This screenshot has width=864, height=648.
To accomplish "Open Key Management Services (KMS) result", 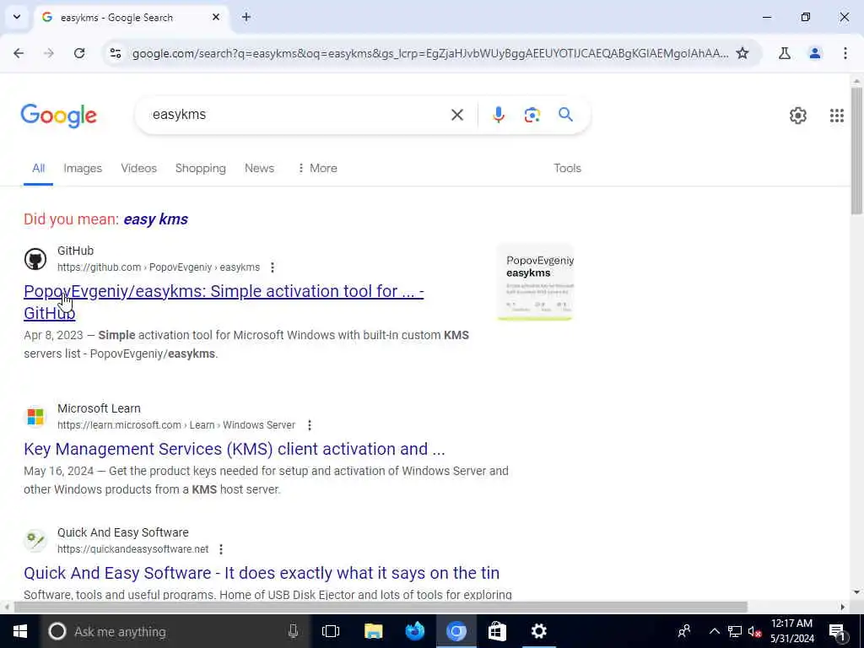I will (x=235, y=449).
